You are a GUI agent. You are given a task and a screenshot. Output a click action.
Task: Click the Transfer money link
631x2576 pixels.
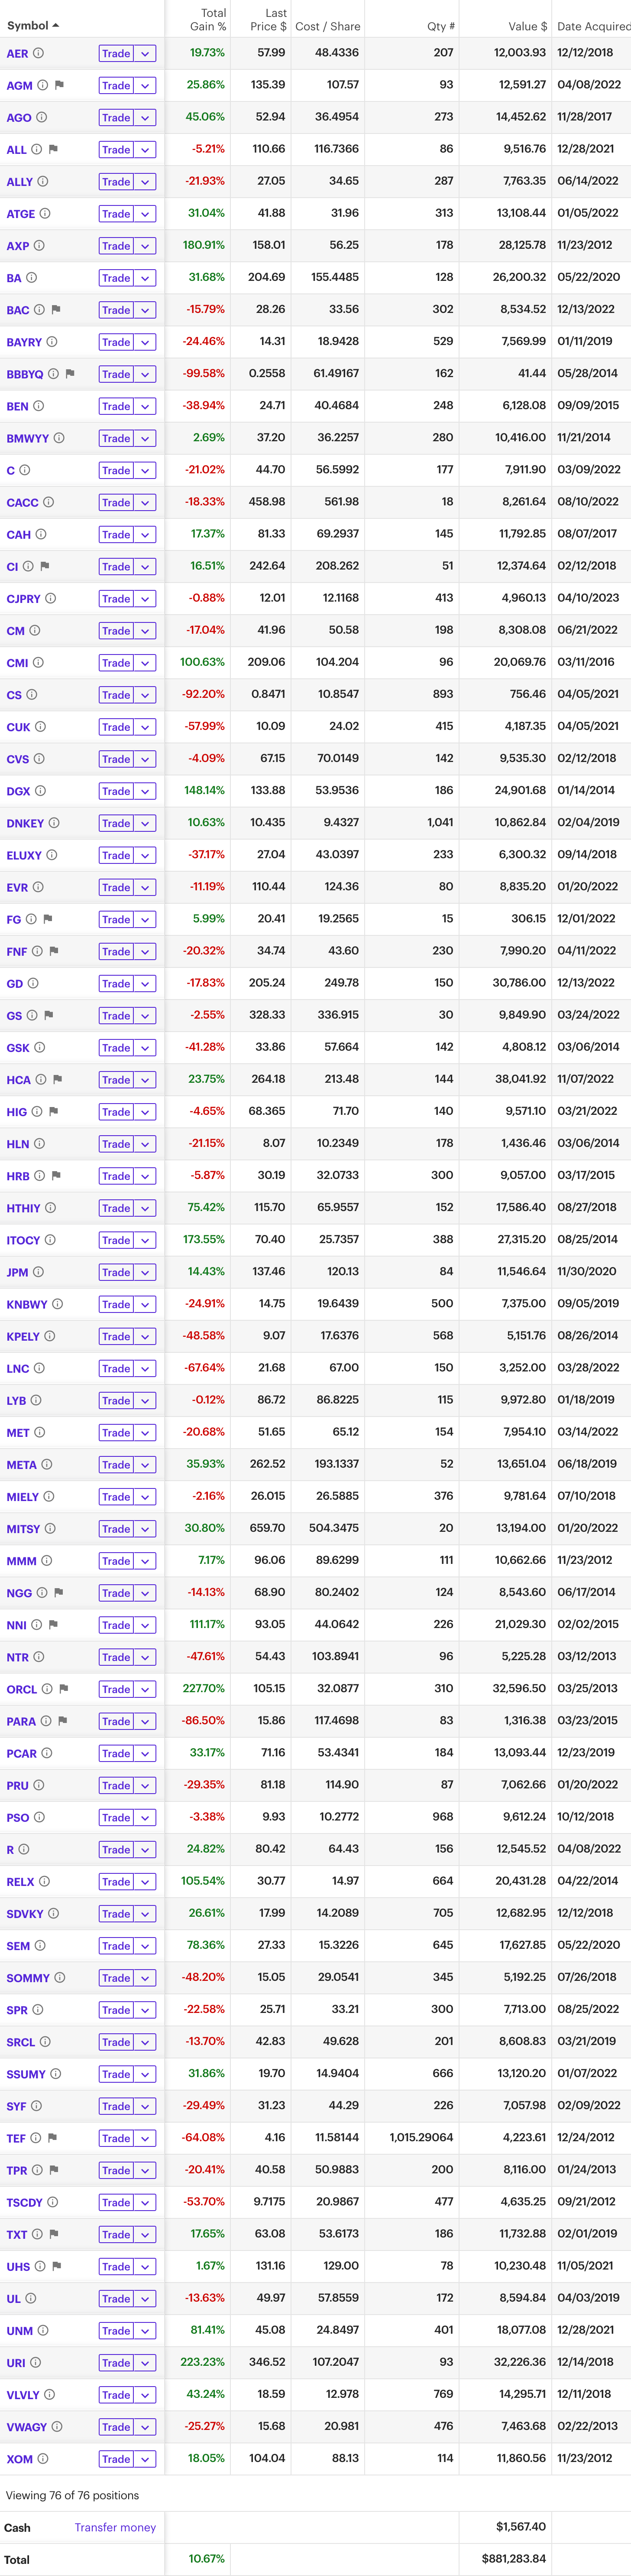115,2528
